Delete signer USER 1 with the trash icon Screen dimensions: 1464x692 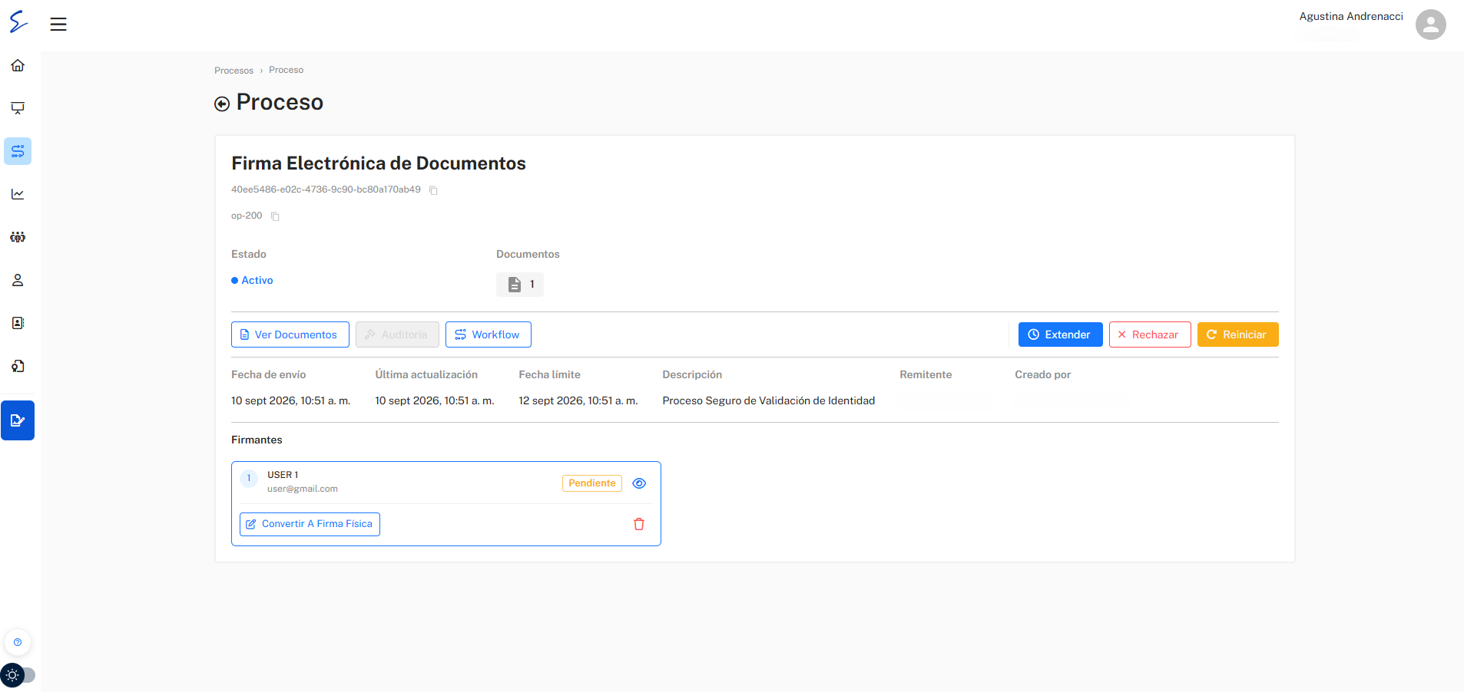639,524
